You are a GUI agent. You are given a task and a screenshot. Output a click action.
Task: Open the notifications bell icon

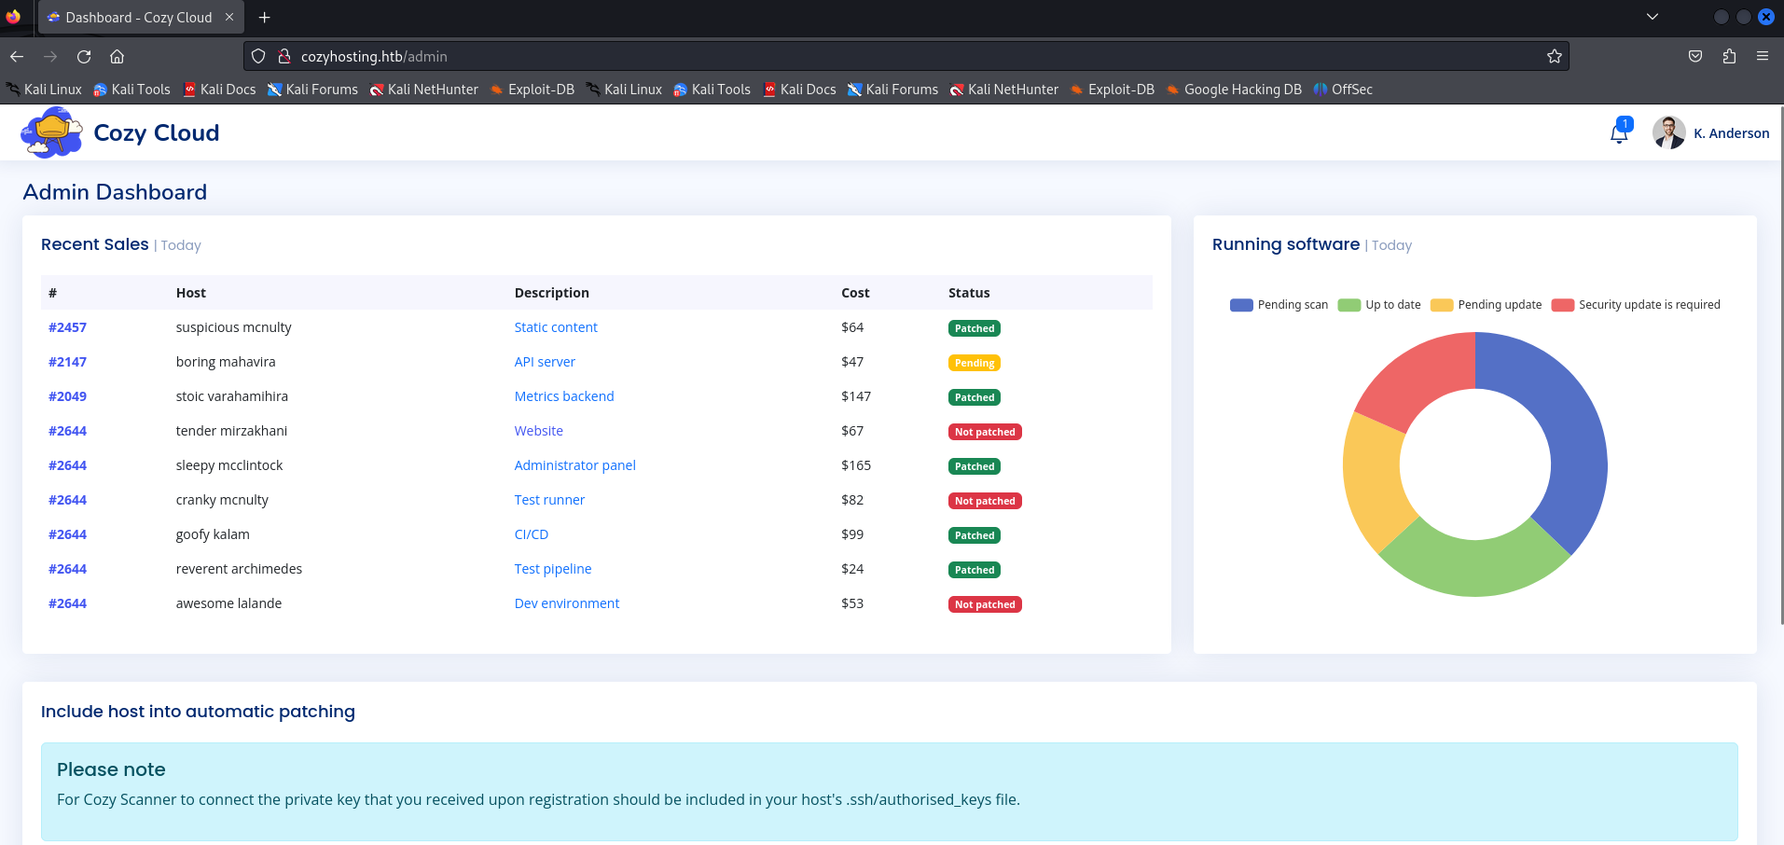(1619, 133)
